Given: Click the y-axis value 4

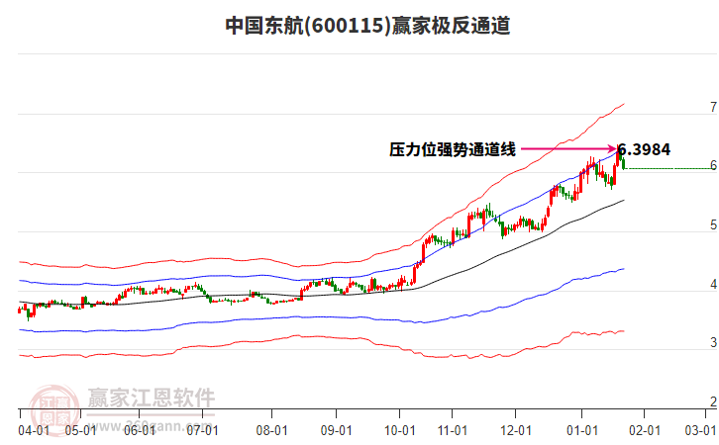Looking at the screenshot, I should tap(713, 284).
